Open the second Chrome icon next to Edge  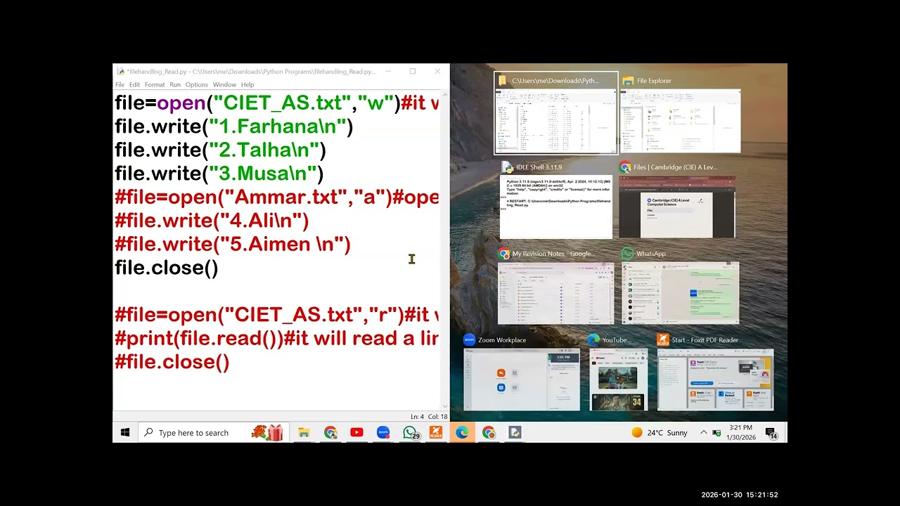click(x=489, y=432)
